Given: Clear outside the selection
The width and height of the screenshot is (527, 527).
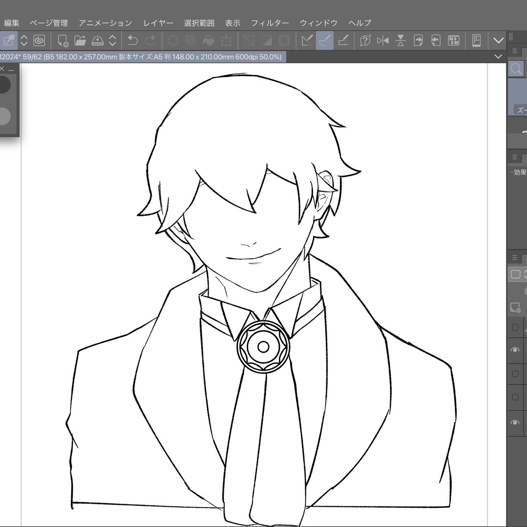Looking at the screenshot, I should (x=191, y=41).
